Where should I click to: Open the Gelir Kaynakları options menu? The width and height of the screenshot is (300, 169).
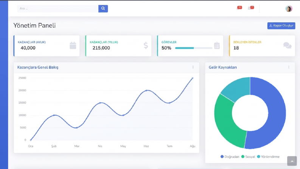click(x=289, y=67)
